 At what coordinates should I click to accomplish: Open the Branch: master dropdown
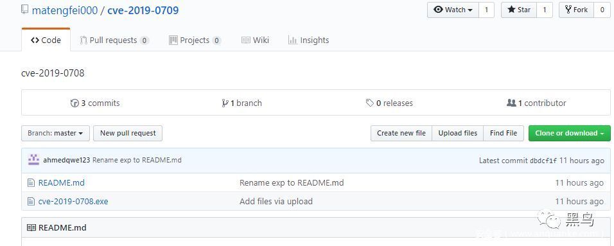click(x=55, y=133)
